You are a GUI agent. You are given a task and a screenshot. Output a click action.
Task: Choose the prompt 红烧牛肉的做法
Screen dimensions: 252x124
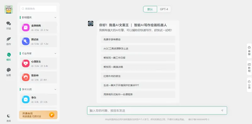point(138,76)
